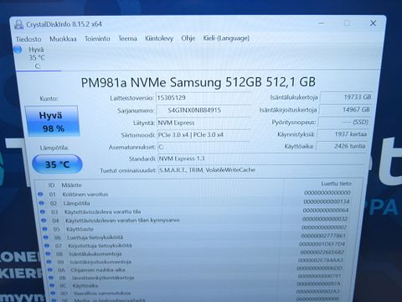Click the status dot of row 0A
The height and width of the screenshot is (302, 402).
click(50, 270)
